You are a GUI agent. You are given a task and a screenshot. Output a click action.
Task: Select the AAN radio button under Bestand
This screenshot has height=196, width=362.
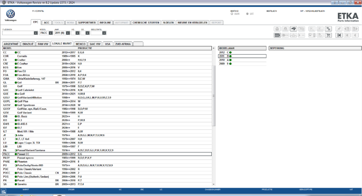tap(232, 14)
